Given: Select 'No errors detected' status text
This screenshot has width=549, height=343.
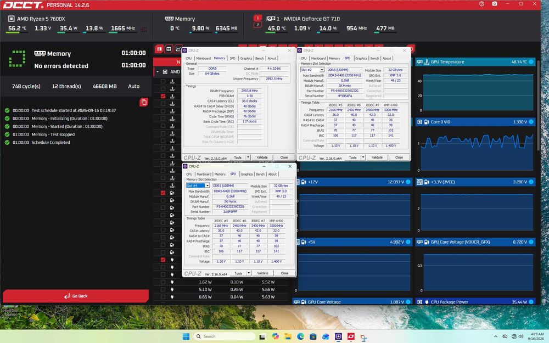Looking at the screenshot, I should (x=61, y=66).
